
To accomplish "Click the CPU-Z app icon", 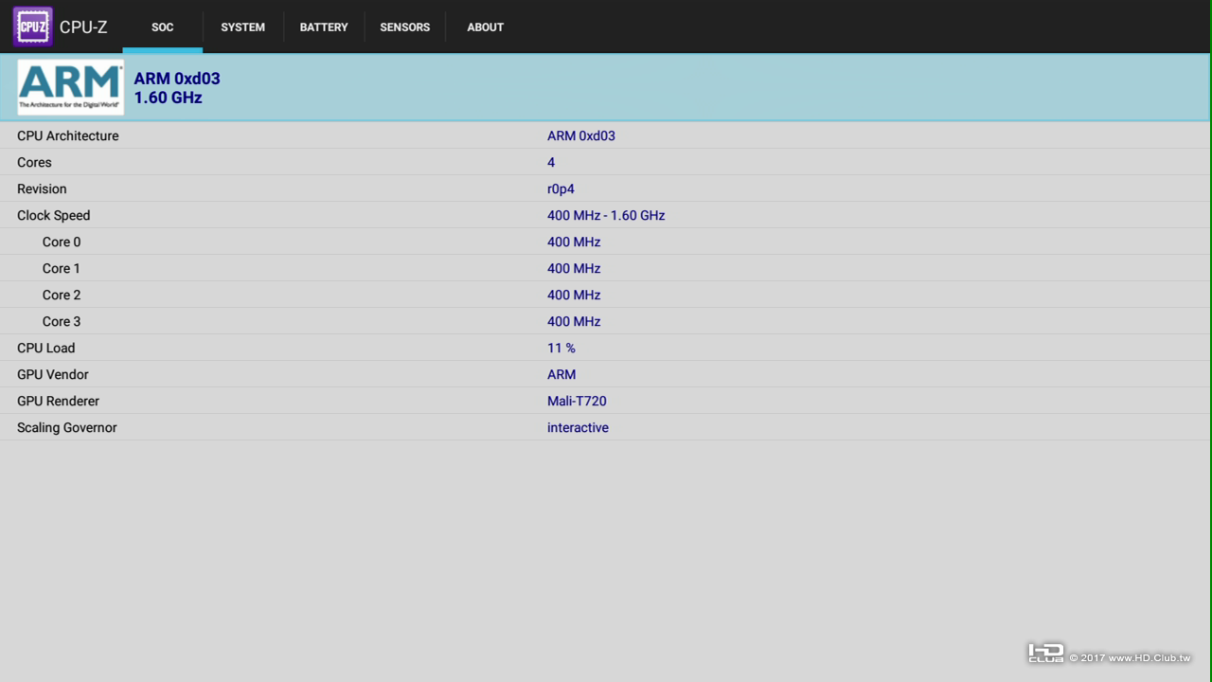I will (32, 27).
